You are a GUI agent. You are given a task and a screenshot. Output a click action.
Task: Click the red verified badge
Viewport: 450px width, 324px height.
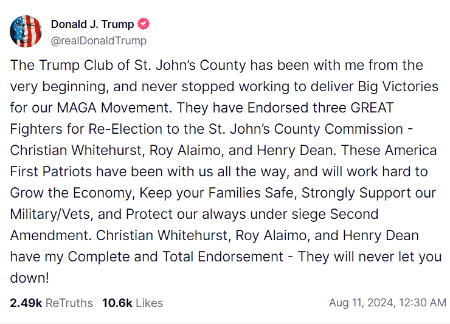[x=144, y=24]
